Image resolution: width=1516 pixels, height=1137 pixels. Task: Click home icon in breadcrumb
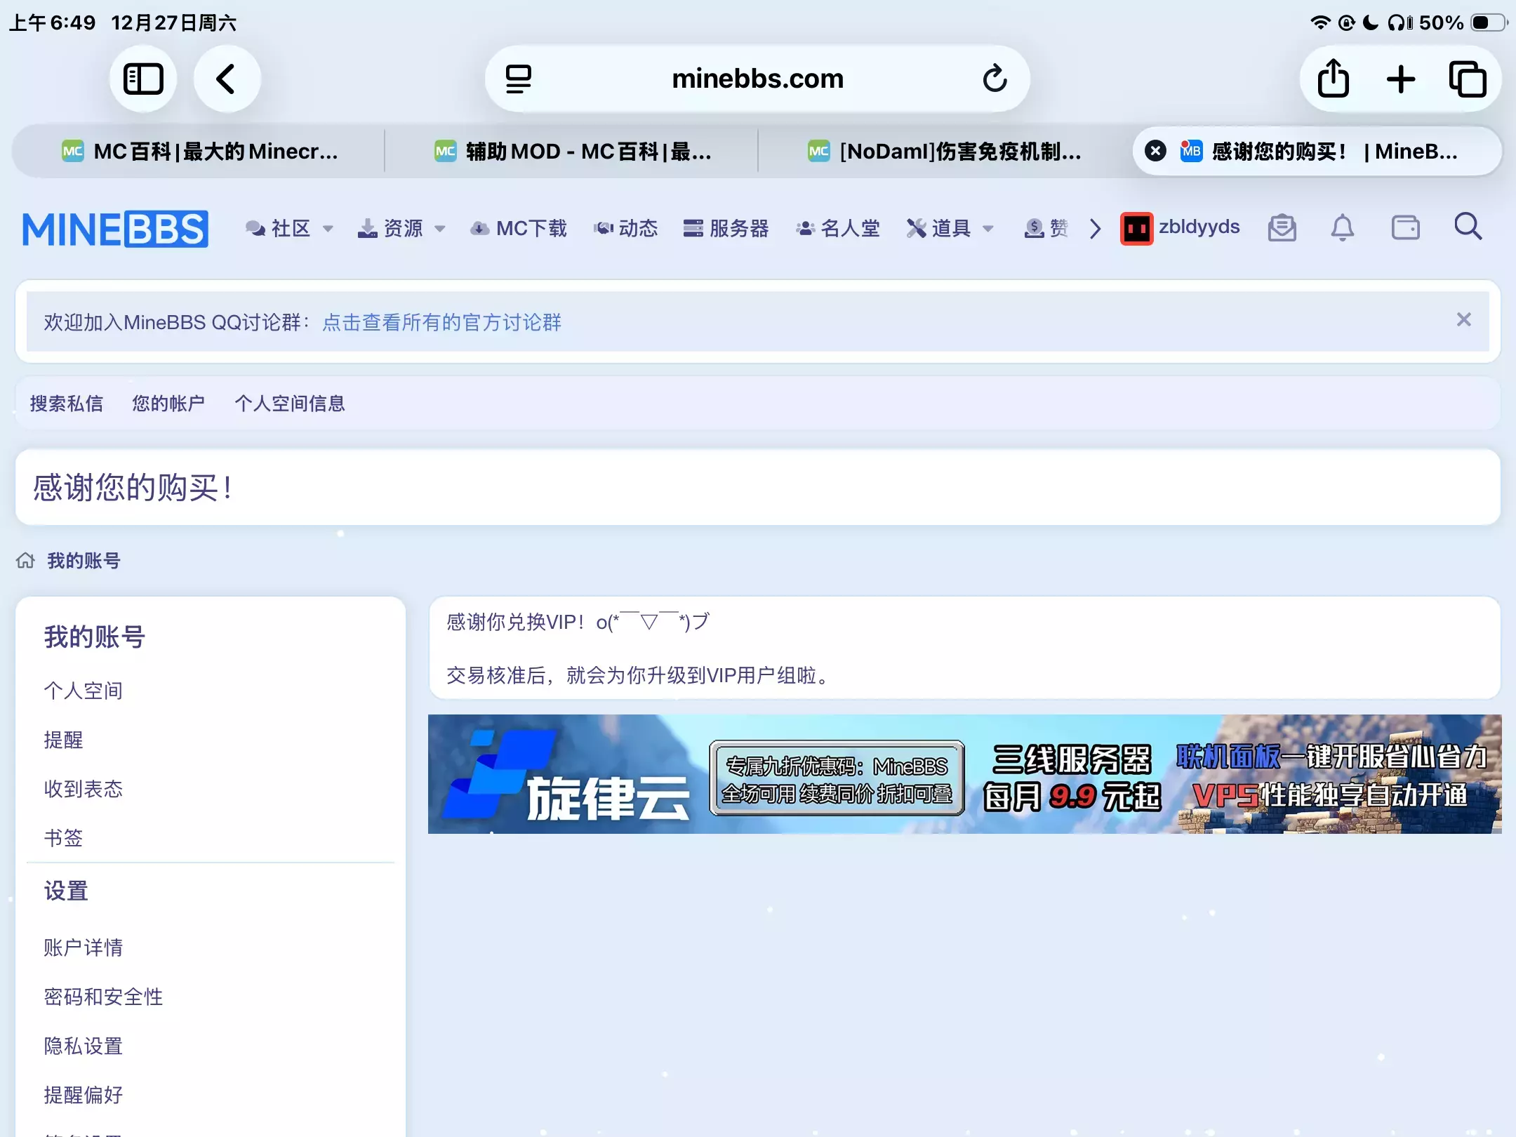pos(25,560)
